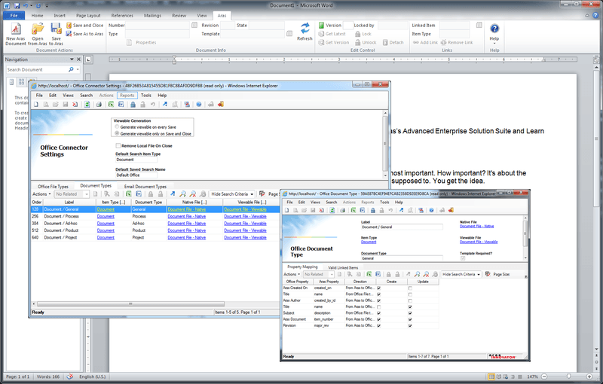Click refresh icon in Office Connector Settings toolbar
Viewport: 603px width, 384px height.
click(x=87, y=105)
